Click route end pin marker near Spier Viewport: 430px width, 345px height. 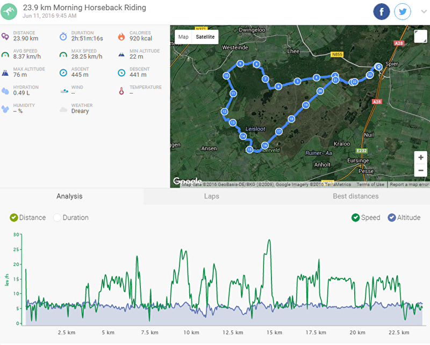pos(378,67)
